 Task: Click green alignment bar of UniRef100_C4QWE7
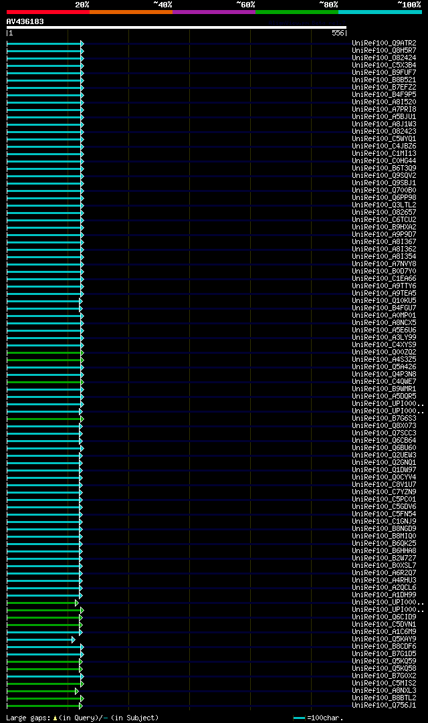pos(45,383)
